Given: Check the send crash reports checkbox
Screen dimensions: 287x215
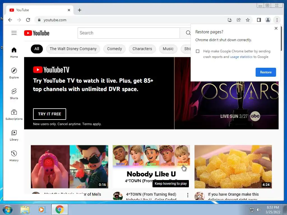Looking at the screenshot, I should (198, 51).
